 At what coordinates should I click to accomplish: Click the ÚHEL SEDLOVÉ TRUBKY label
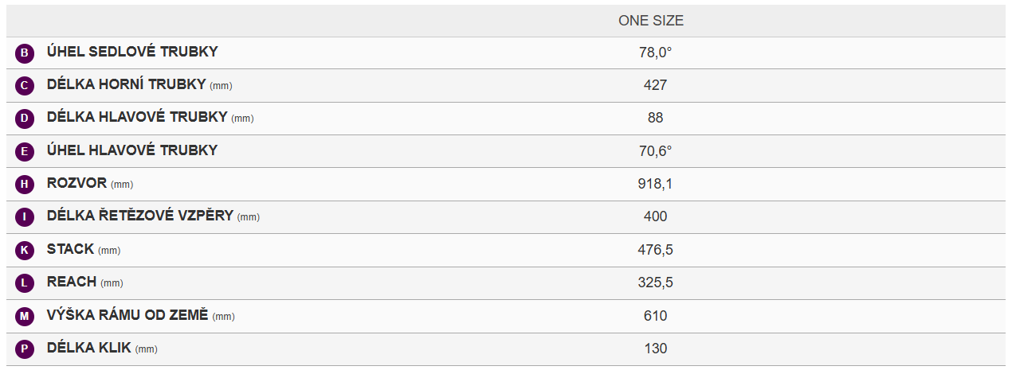132,52
